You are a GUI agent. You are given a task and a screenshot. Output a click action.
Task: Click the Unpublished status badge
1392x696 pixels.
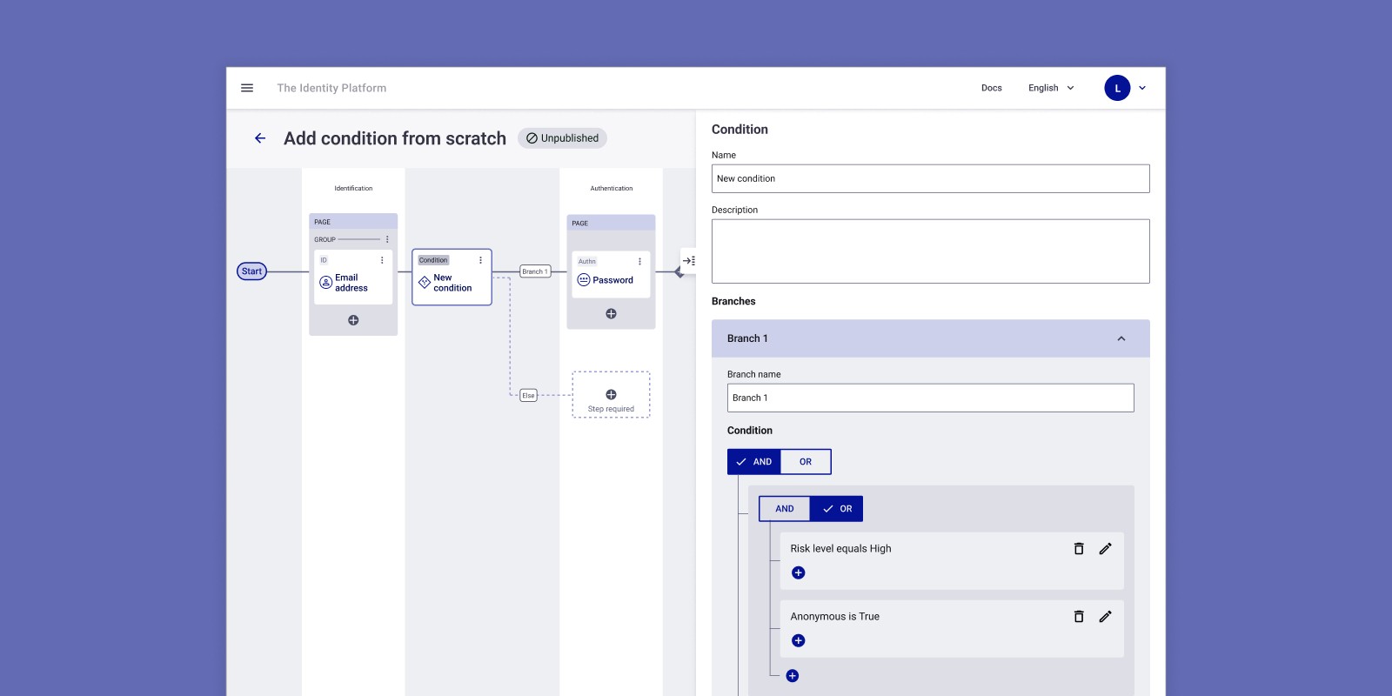[x=562, y=138]
